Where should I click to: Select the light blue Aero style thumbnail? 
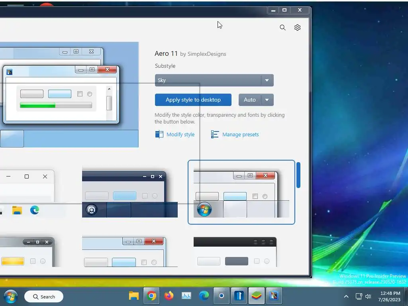pyautogui.click(x=130, y=252)
